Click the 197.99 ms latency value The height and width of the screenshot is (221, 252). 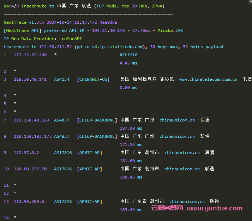click(131, 128)
